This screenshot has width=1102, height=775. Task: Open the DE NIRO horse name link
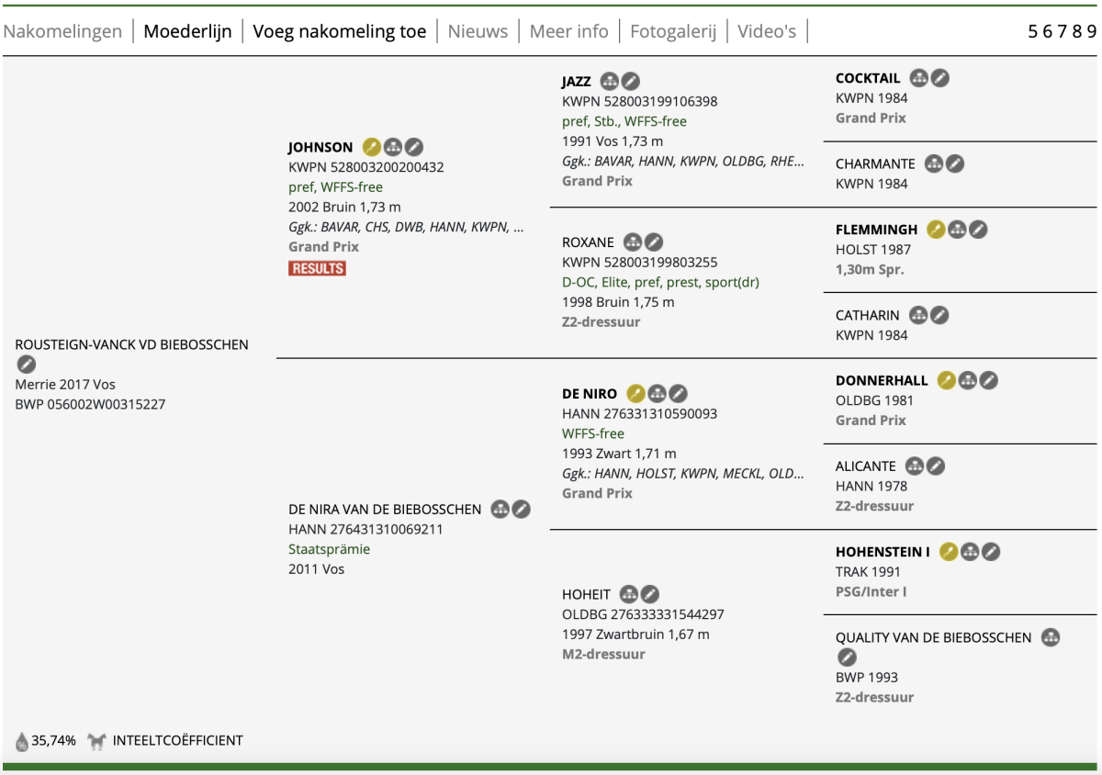[590, 393]
